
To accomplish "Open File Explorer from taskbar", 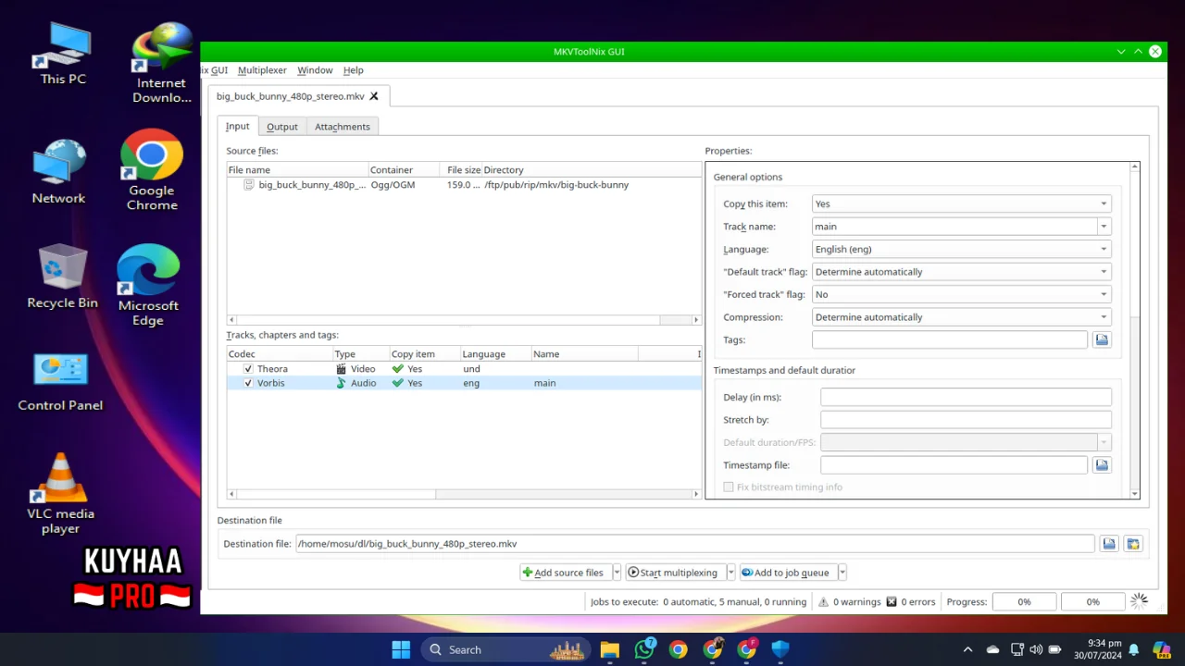I will pyautogui.click(x=609, y=649).
